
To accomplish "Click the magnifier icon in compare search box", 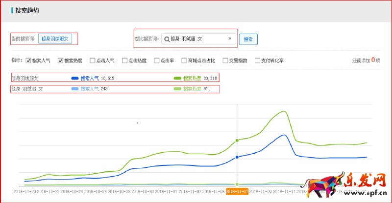I will click(167, 39).
